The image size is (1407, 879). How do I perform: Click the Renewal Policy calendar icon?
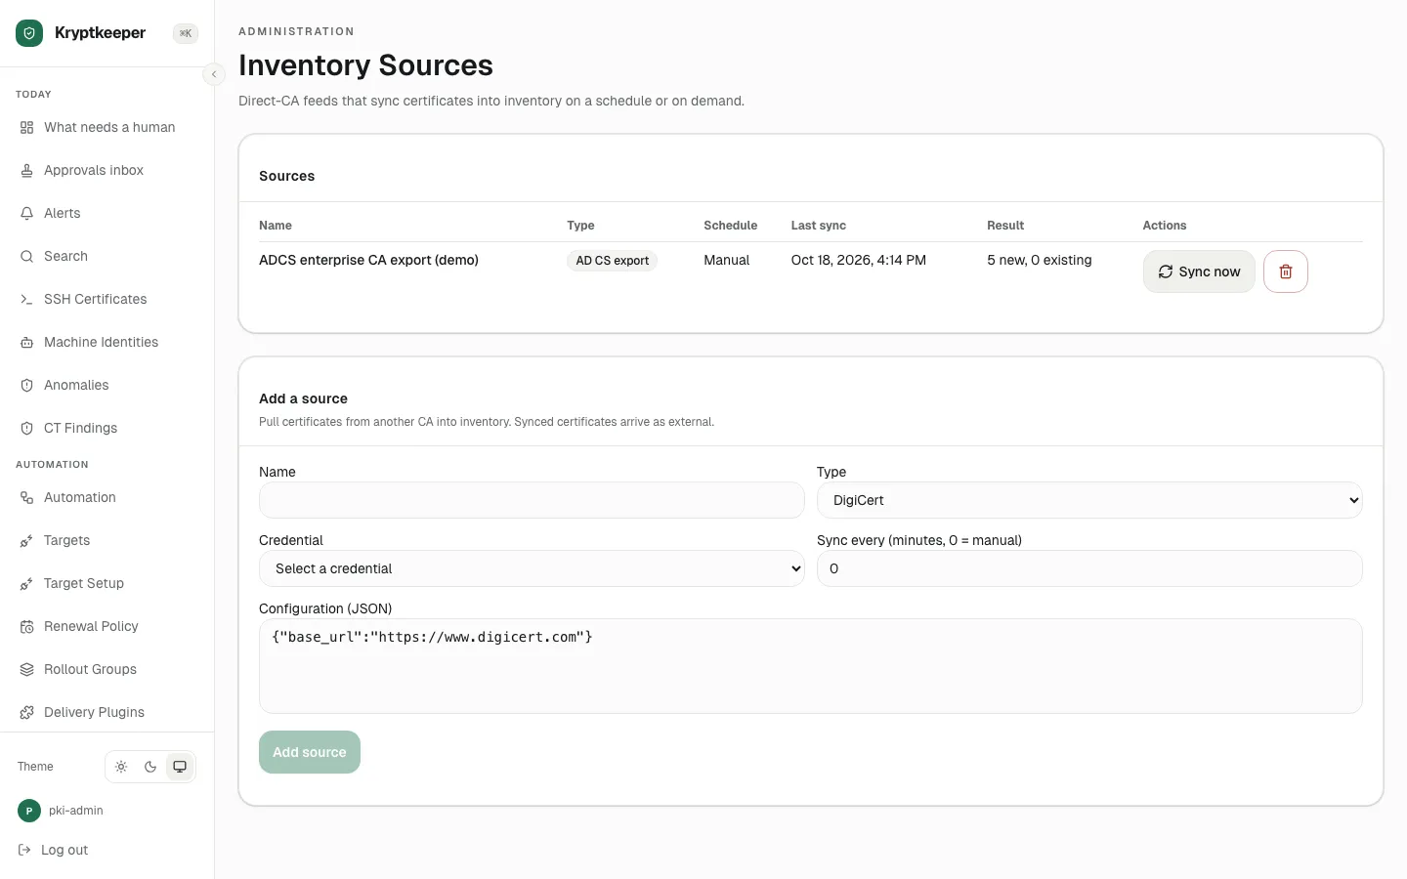click(26, 626)
